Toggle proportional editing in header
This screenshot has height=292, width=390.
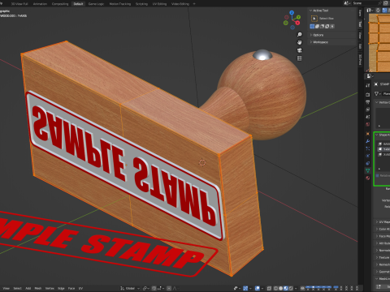click(169, 289)
